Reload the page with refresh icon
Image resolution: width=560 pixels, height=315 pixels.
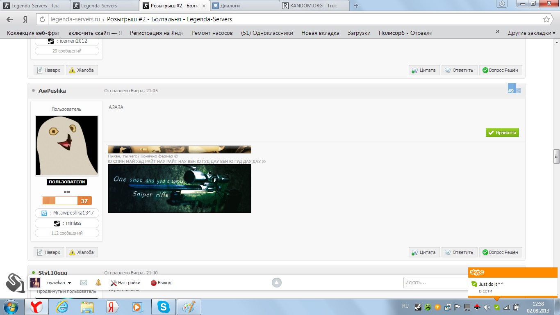coord(41,19)
